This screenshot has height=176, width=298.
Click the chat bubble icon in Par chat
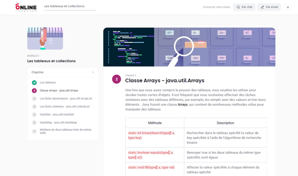(x=238, y=7)
